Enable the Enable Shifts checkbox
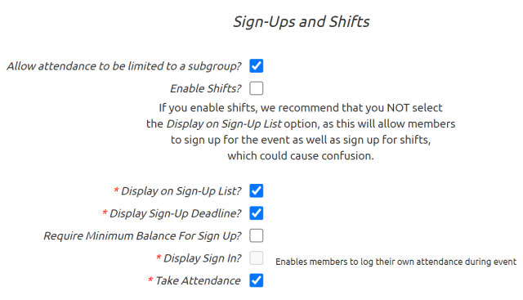 (256, 88)
